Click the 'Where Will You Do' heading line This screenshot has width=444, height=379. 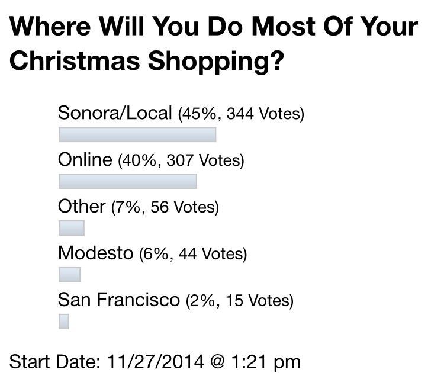pyautogui.click(x=214, y=27)
